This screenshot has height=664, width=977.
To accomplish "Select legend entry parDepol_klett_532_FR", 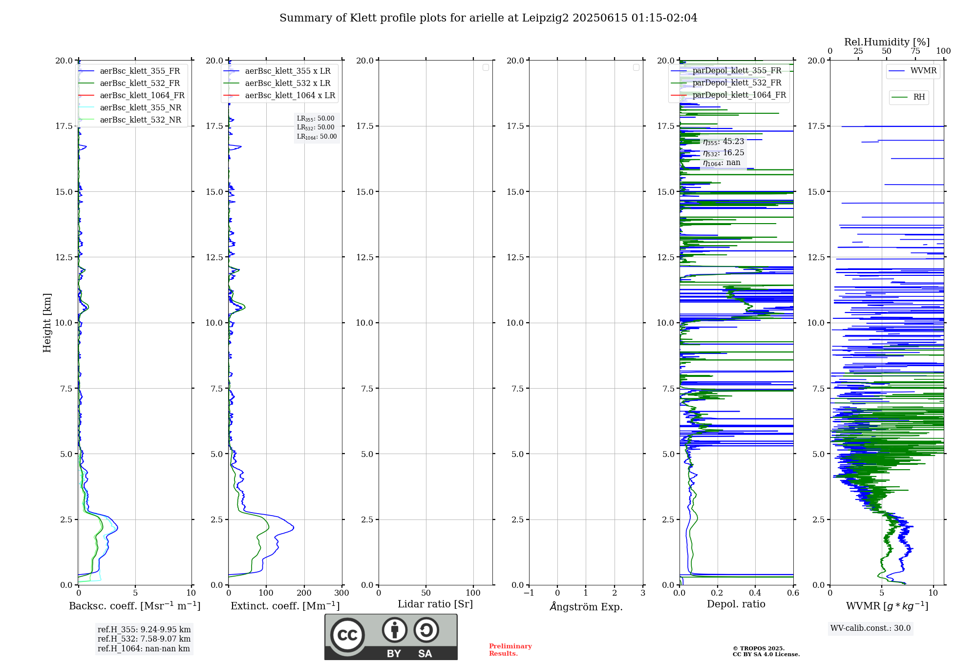I will [x=737, y=83].
